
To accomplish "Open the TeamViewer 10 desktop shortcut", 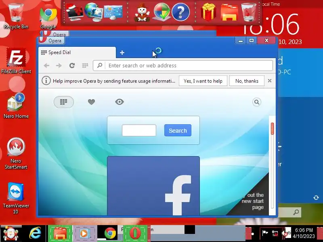I will [16, 198].
